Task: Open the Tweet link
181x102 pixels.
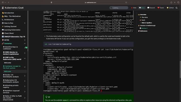Action: pyautogui.click(x=161, y=8)
